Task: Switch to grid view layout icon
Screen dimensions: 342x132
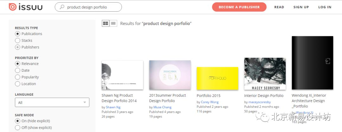Action: (x=105, y=23)
